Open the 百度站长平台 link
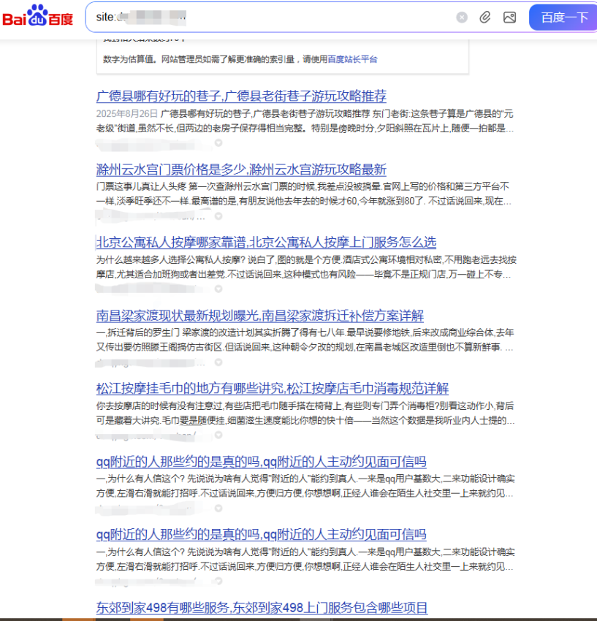 tap(352, 59)
